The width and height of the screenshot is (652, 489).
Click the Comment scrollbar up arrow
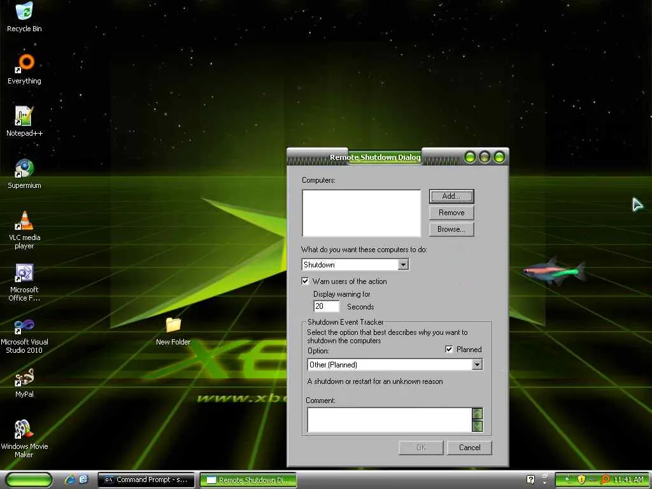[x=478, y=413]
